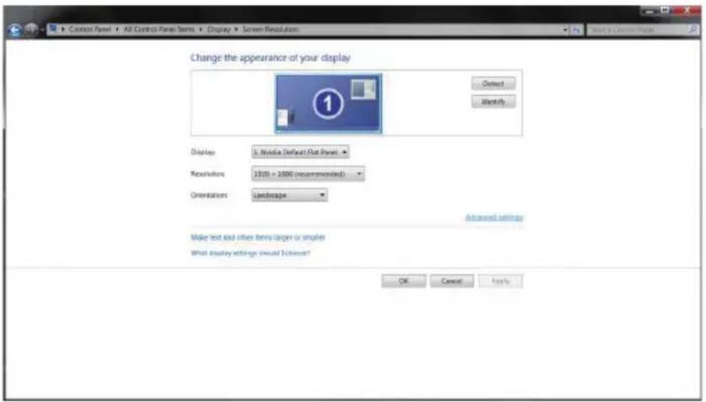Screen dimensions: 706x402
Task: Open the Resolution dropdown
Action: click(x=308, y=174)
